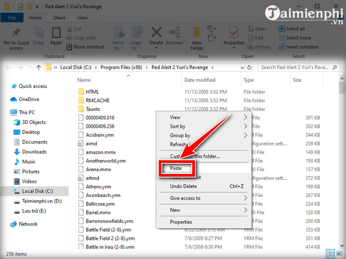Click the Program Files (x86) breadcrumb

click(121, 67)
